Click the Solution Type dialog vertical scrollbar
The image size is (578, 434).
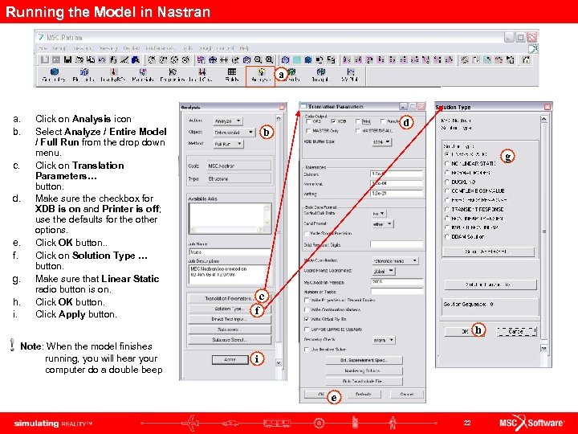click(543, 233)
